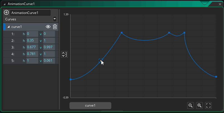Collapse the AnimationCurve1 window title triangle
The image size is (224, 113).
[x=4, y=4]
